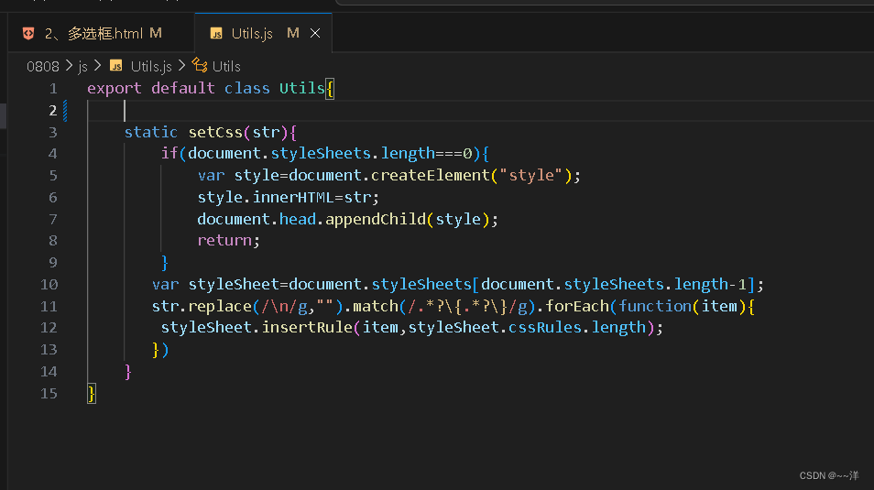Click 'createElement' on line 5
Image resolution: width=874 pixels, height=490 pixels.
point(430,175)
